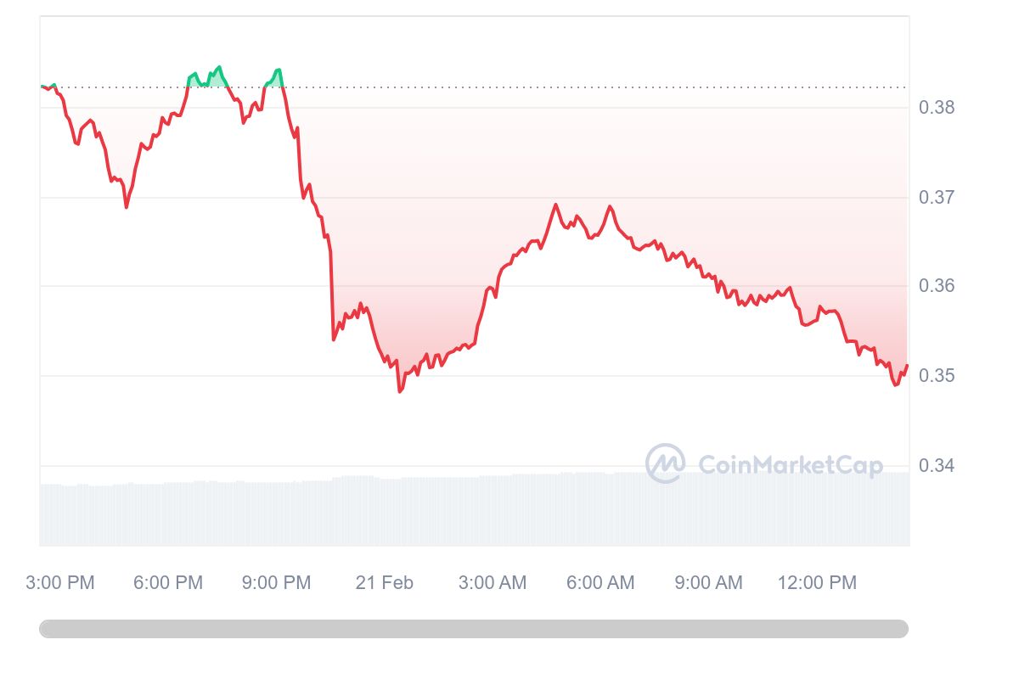Click the 0.37 price axis label
The height and width of the screenshot is (679, 1019).
coord(937,197)
